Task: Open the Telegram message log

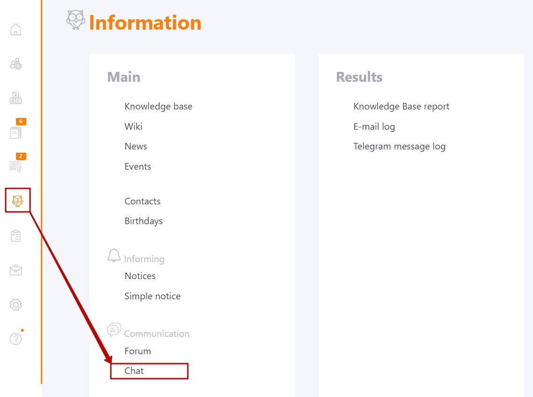Action: pos(400,147)
